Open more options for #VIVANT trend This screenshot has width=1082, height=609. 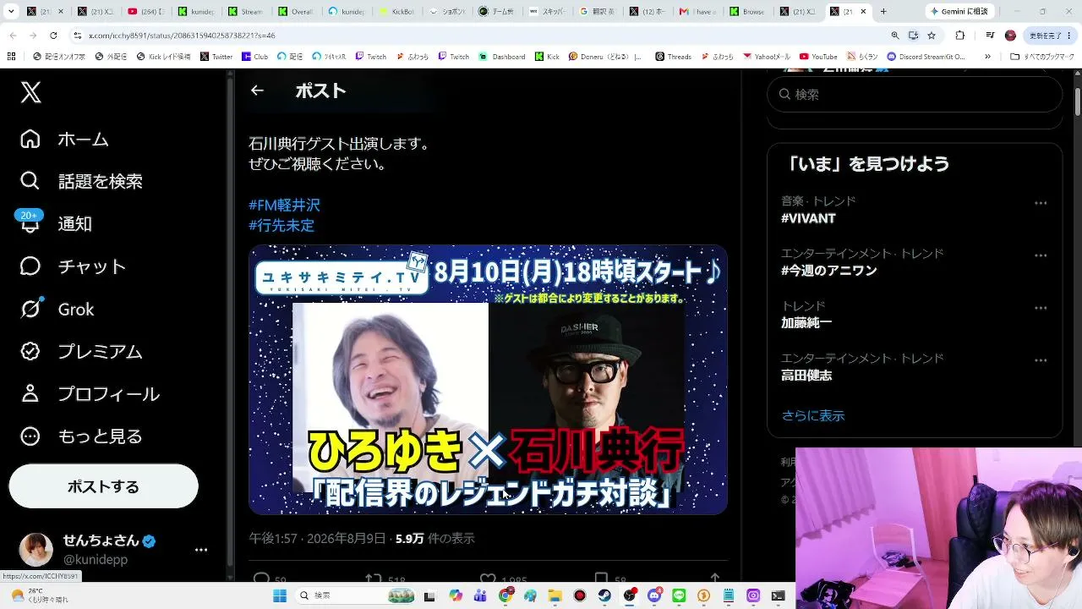click(x=1041, y=203)
